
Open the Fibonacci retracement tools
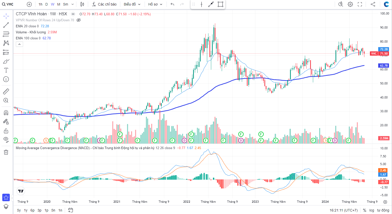6,34
